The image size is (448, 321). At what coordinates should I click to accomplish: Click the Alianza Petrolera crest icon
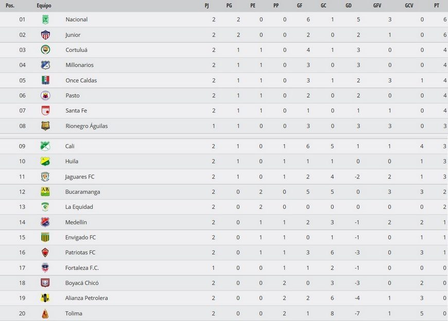pyautogui.click(x=45, y=298)
